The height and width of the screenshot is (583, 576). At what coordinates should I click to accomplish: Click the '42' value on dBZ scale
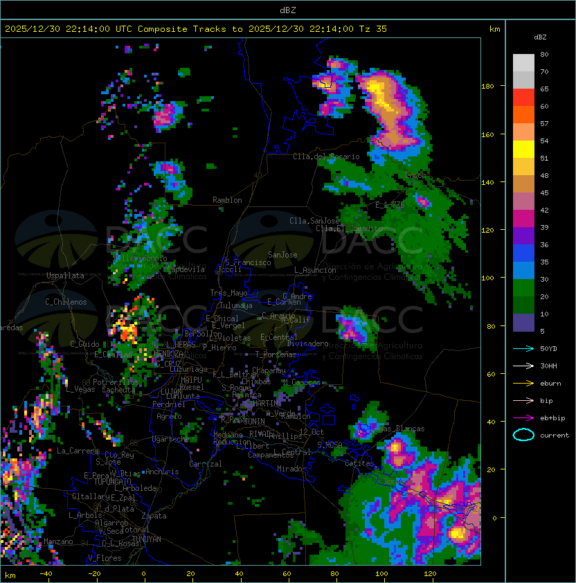pyautogui.click(x=544, y=210)
